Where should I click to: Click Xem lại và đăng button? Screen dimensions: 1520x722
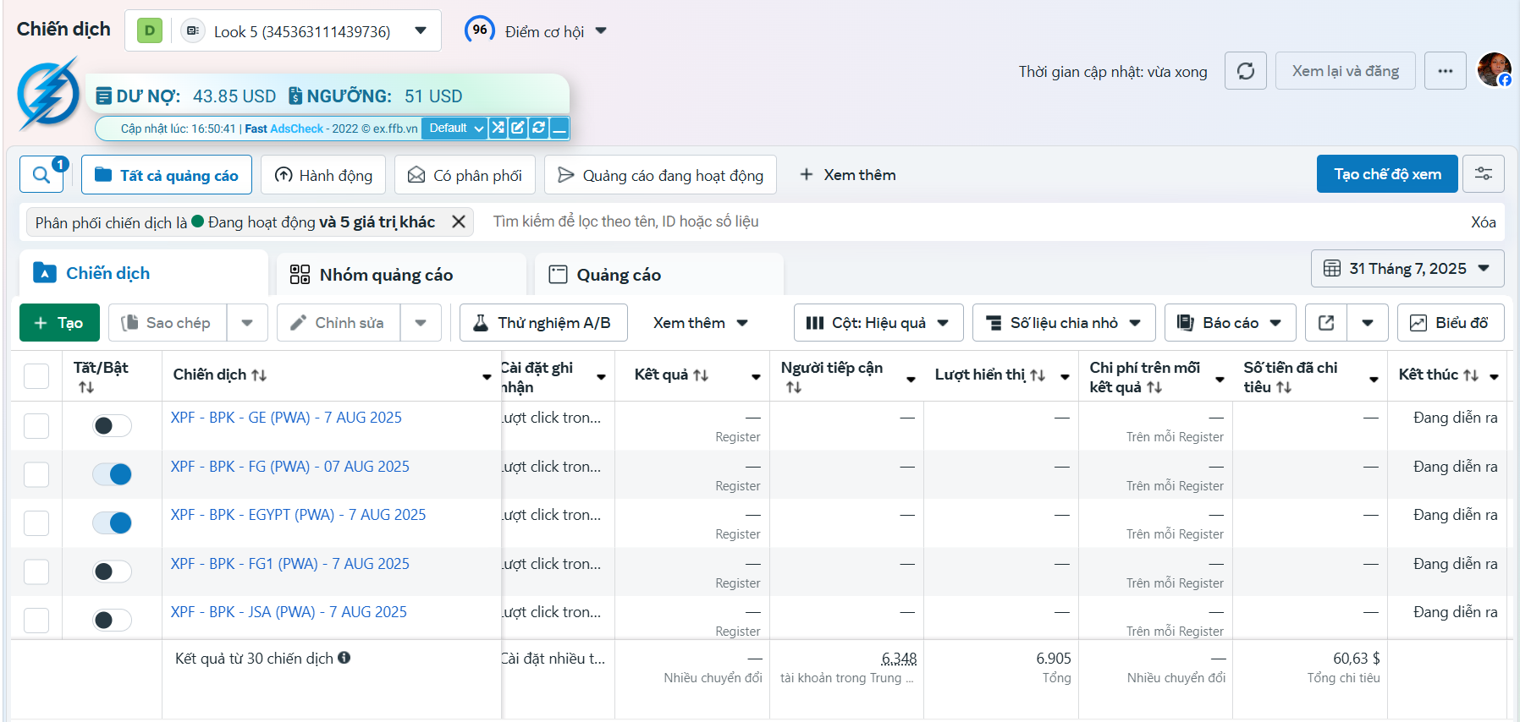(1345, 71)
